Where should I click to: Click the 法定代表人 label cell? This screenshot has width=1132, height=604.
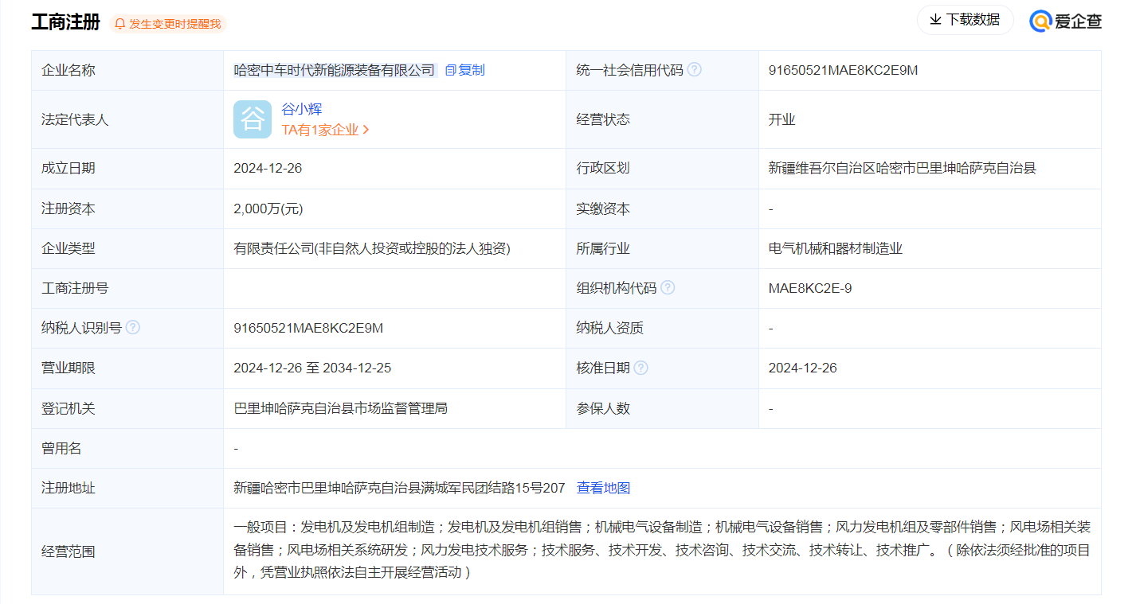(x=127, y=119)
